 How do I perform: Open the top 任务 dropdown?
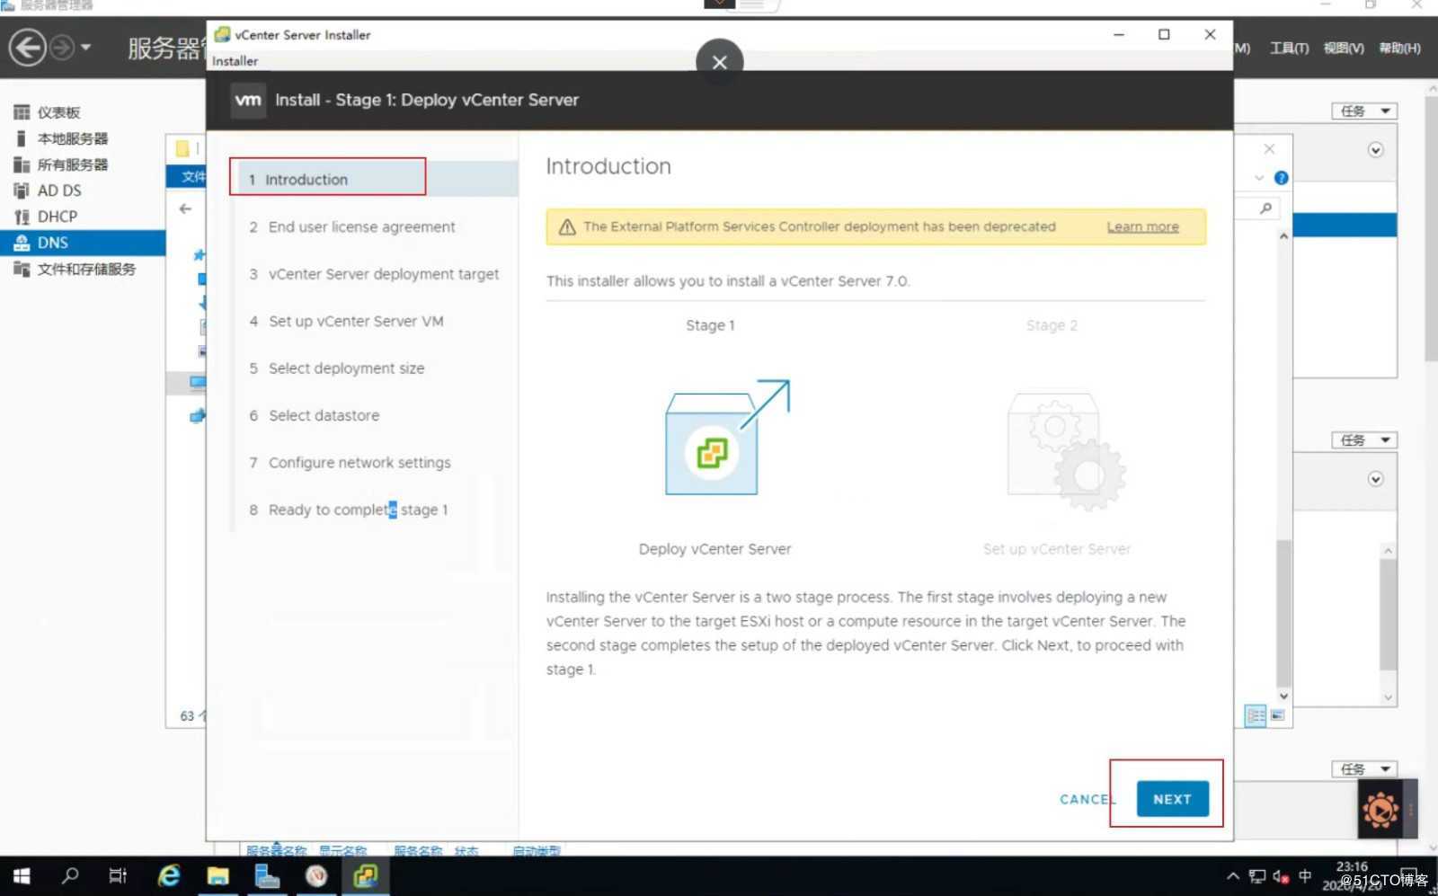[1363, 111]
